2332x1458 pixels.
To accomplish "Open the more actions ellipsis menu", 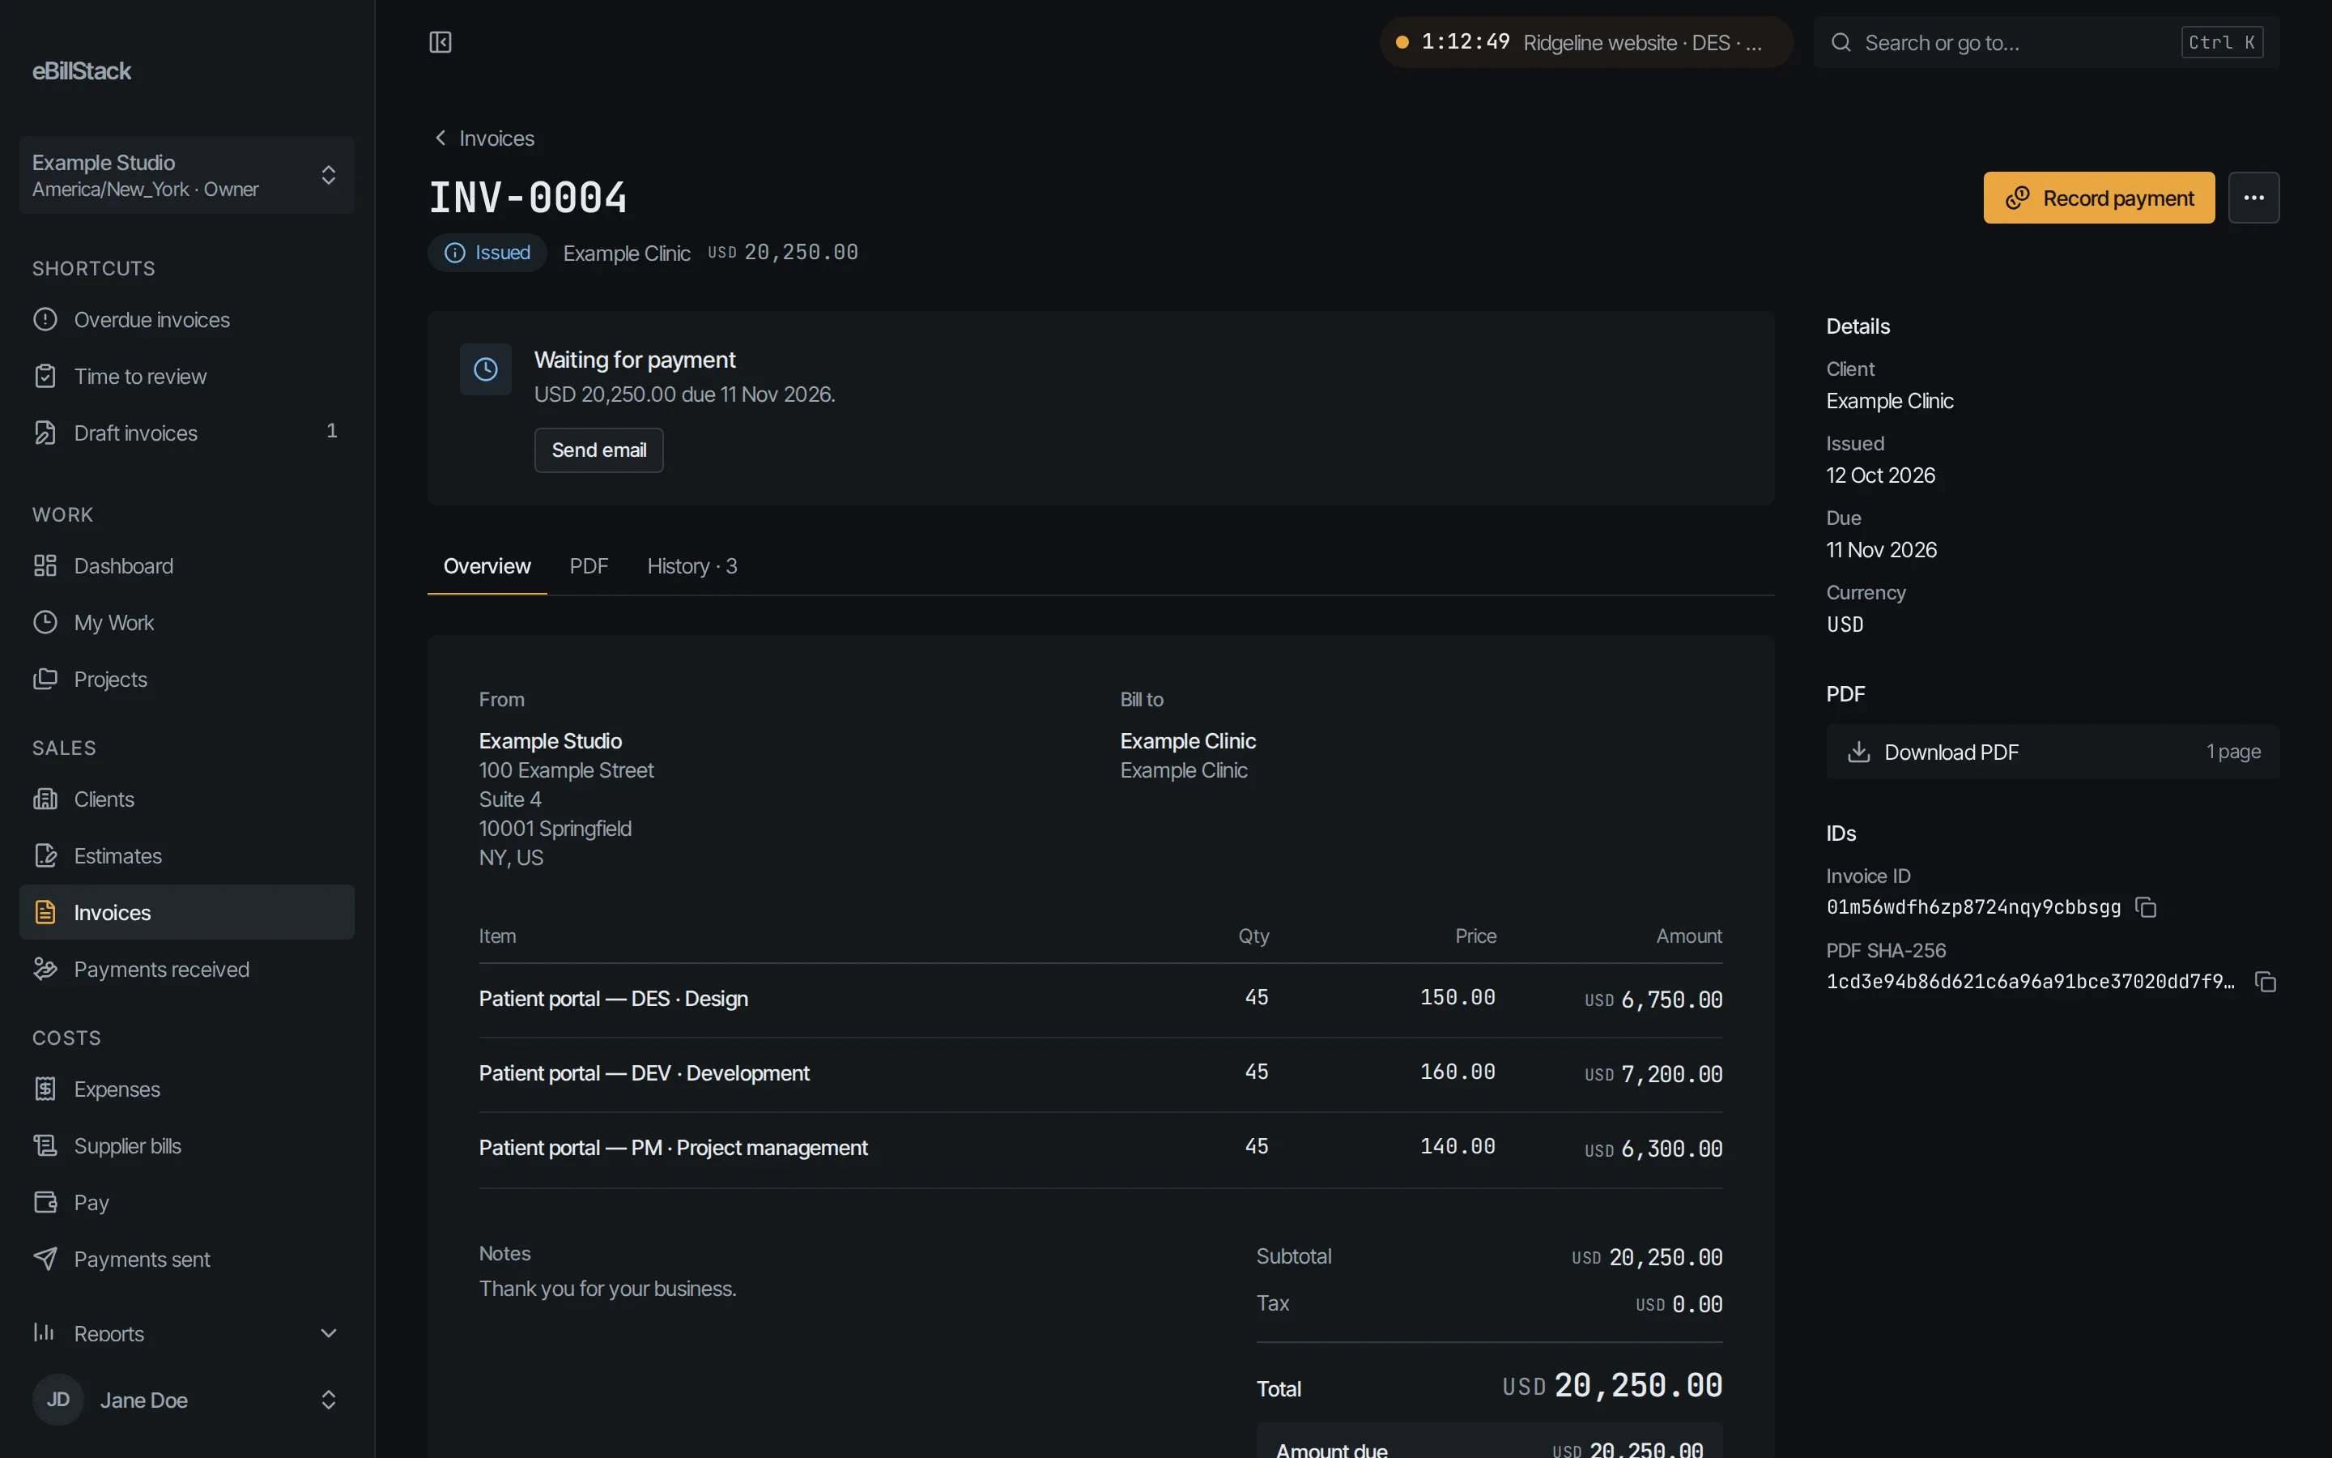I will [x=2253, y=198].
